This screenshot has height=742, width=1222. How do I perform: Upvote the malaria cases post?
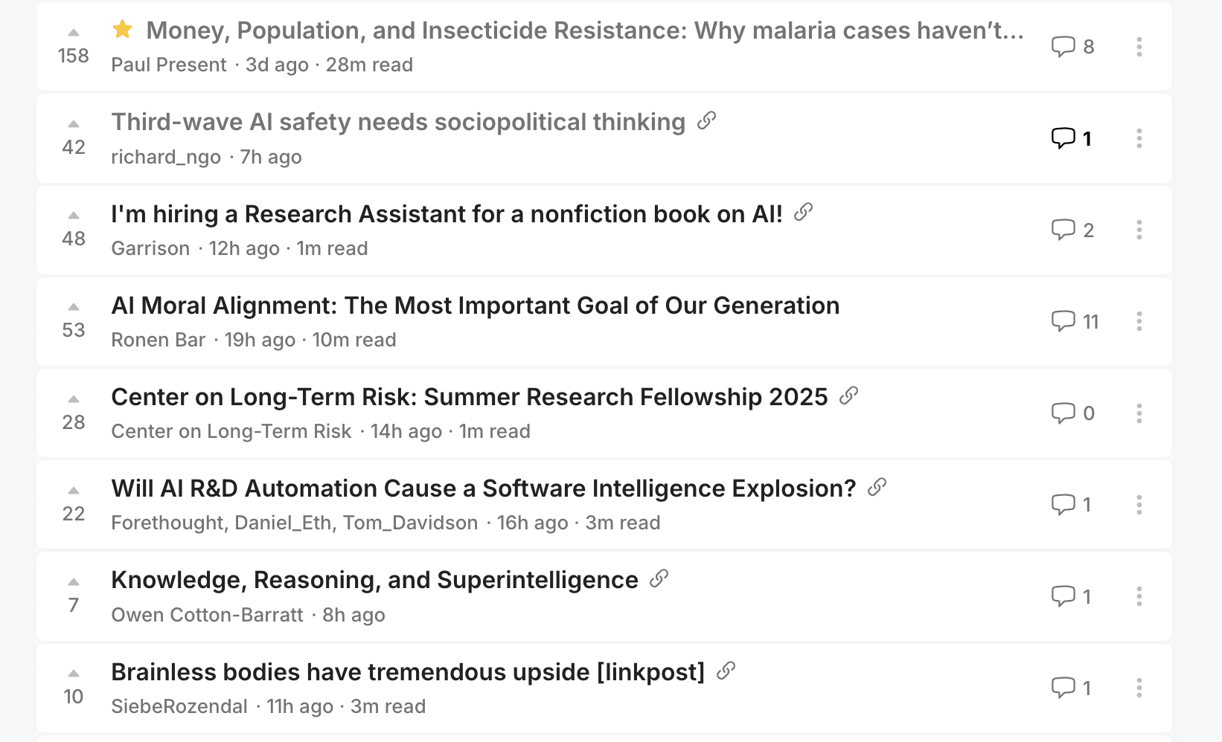74,33
